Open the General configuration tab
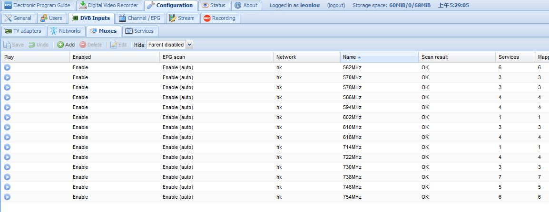The image size is (549, 212). click(18, 18)
